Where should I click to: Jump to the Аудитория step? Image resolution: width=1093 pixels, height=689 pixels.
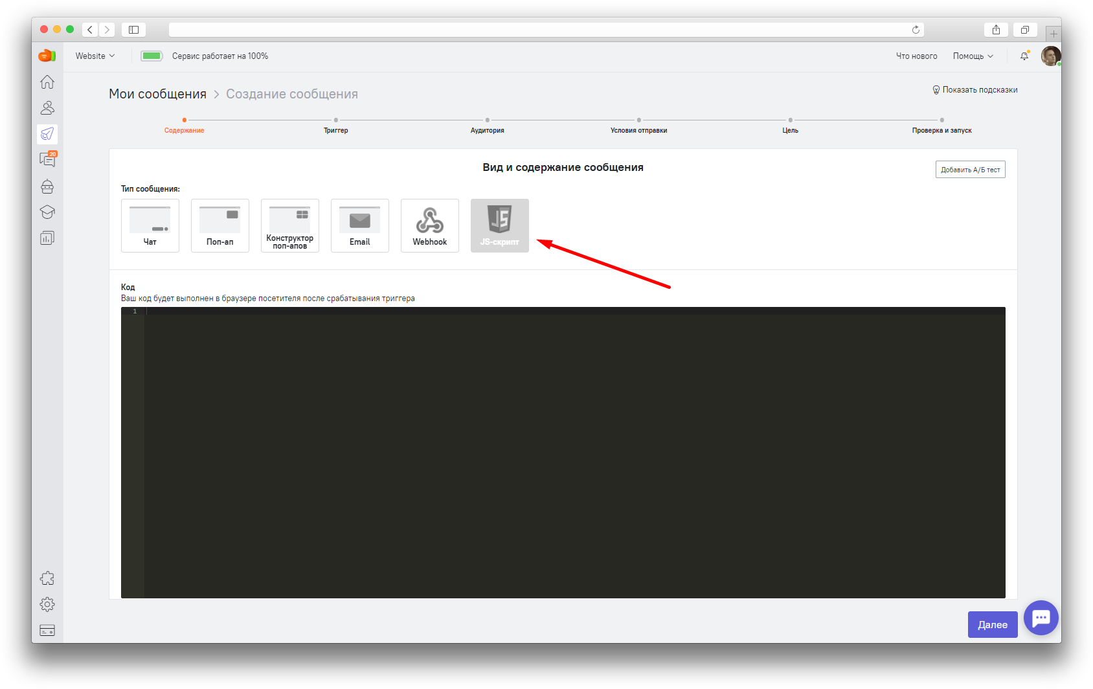click(488, 126)
